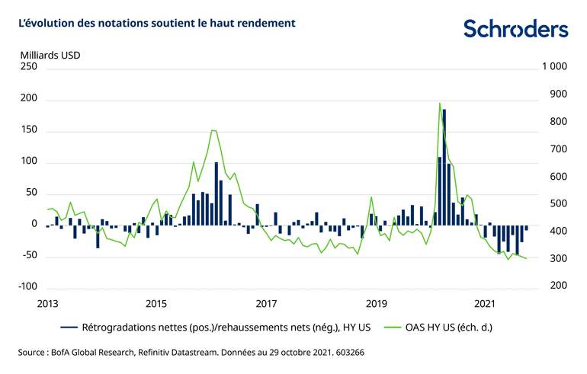Click the tallest dark blue bar in 2020
The height and width of the screenshot is (374, 587).
pos(444,168)
